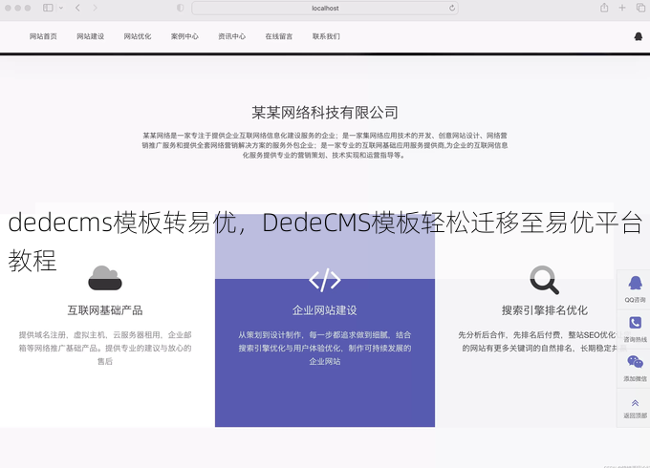Open a new tab with the plus icon
Screen dimensions: 650x468
click(x=622, y=8)
